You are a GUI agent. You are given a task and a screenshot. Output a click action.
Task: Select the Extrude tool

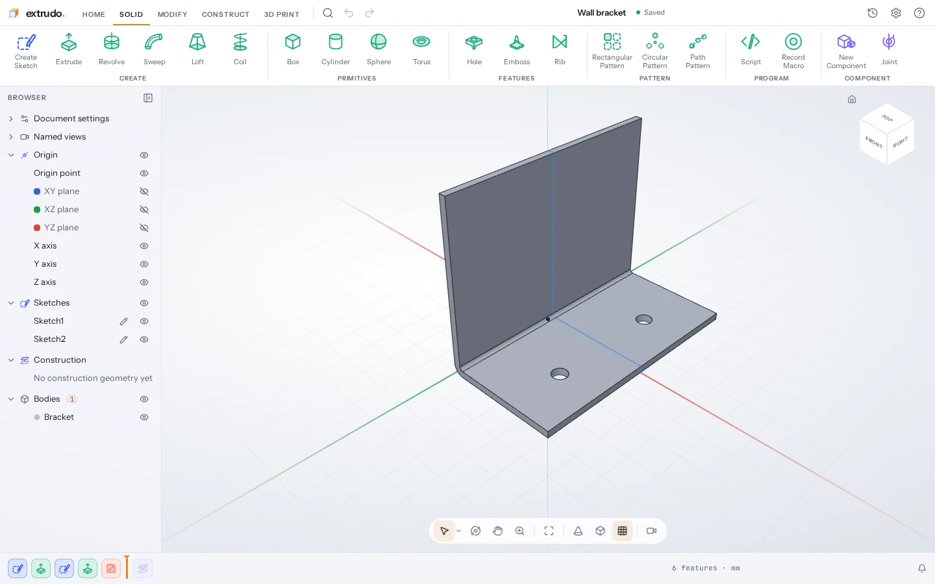click(69, 49)
